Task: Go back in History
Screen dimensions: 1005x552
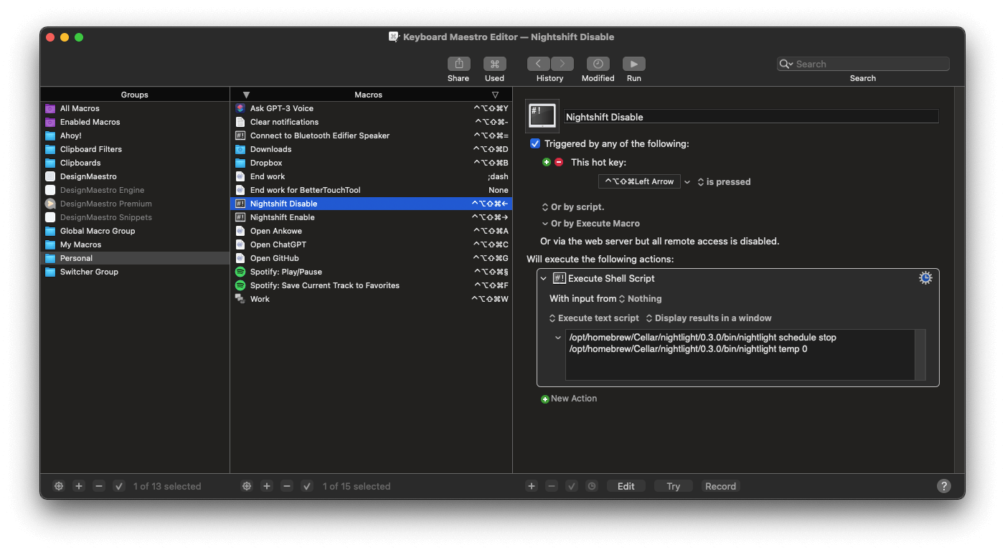Action: pos(539,64)
